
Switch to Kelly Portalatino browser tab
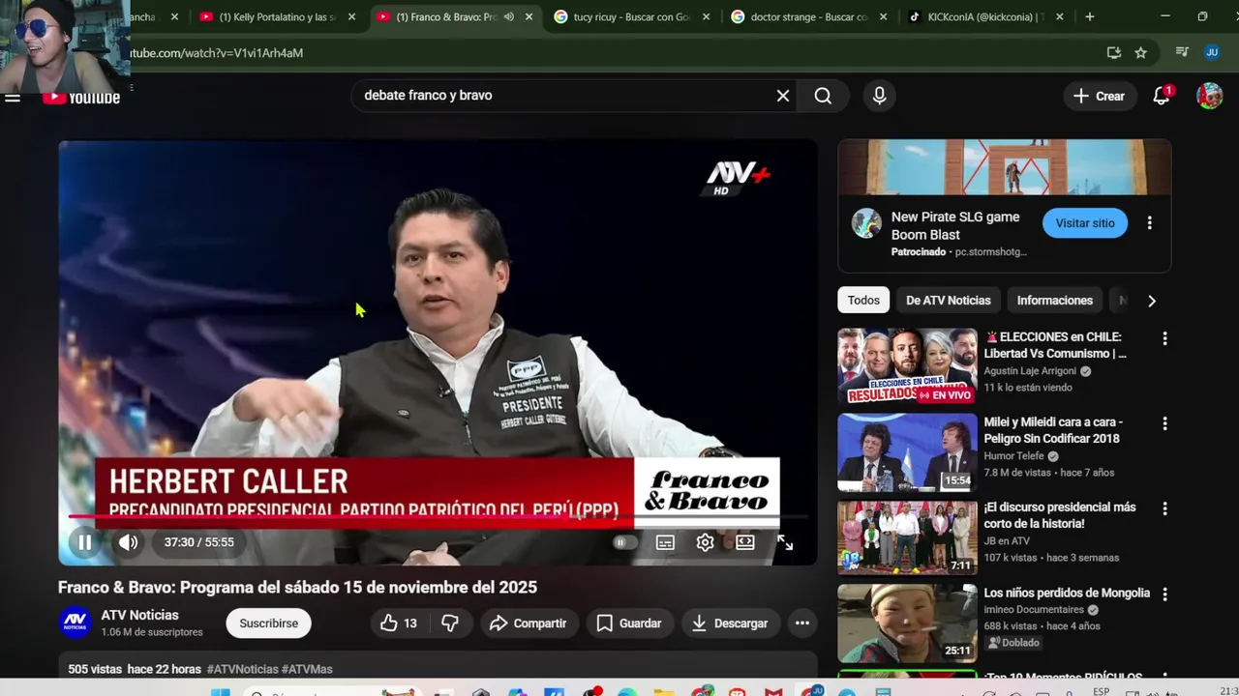pyautogui.click(x=278, y=17)
